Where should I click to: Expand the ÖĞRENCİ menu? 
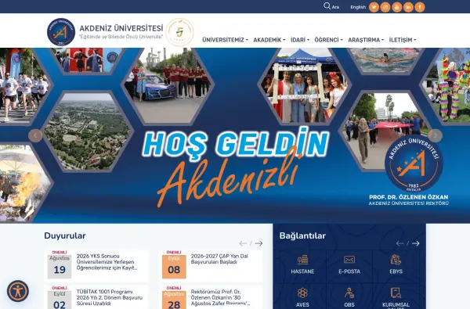click(x=328, y=40)
